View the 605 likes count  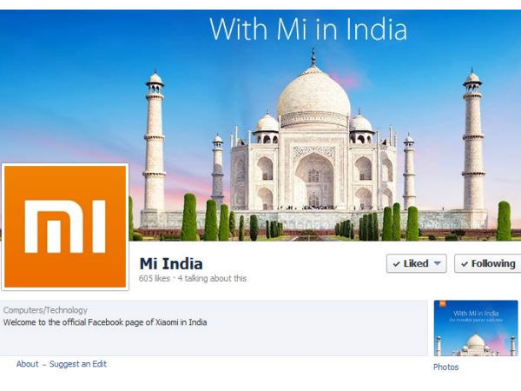click(155, 278)
